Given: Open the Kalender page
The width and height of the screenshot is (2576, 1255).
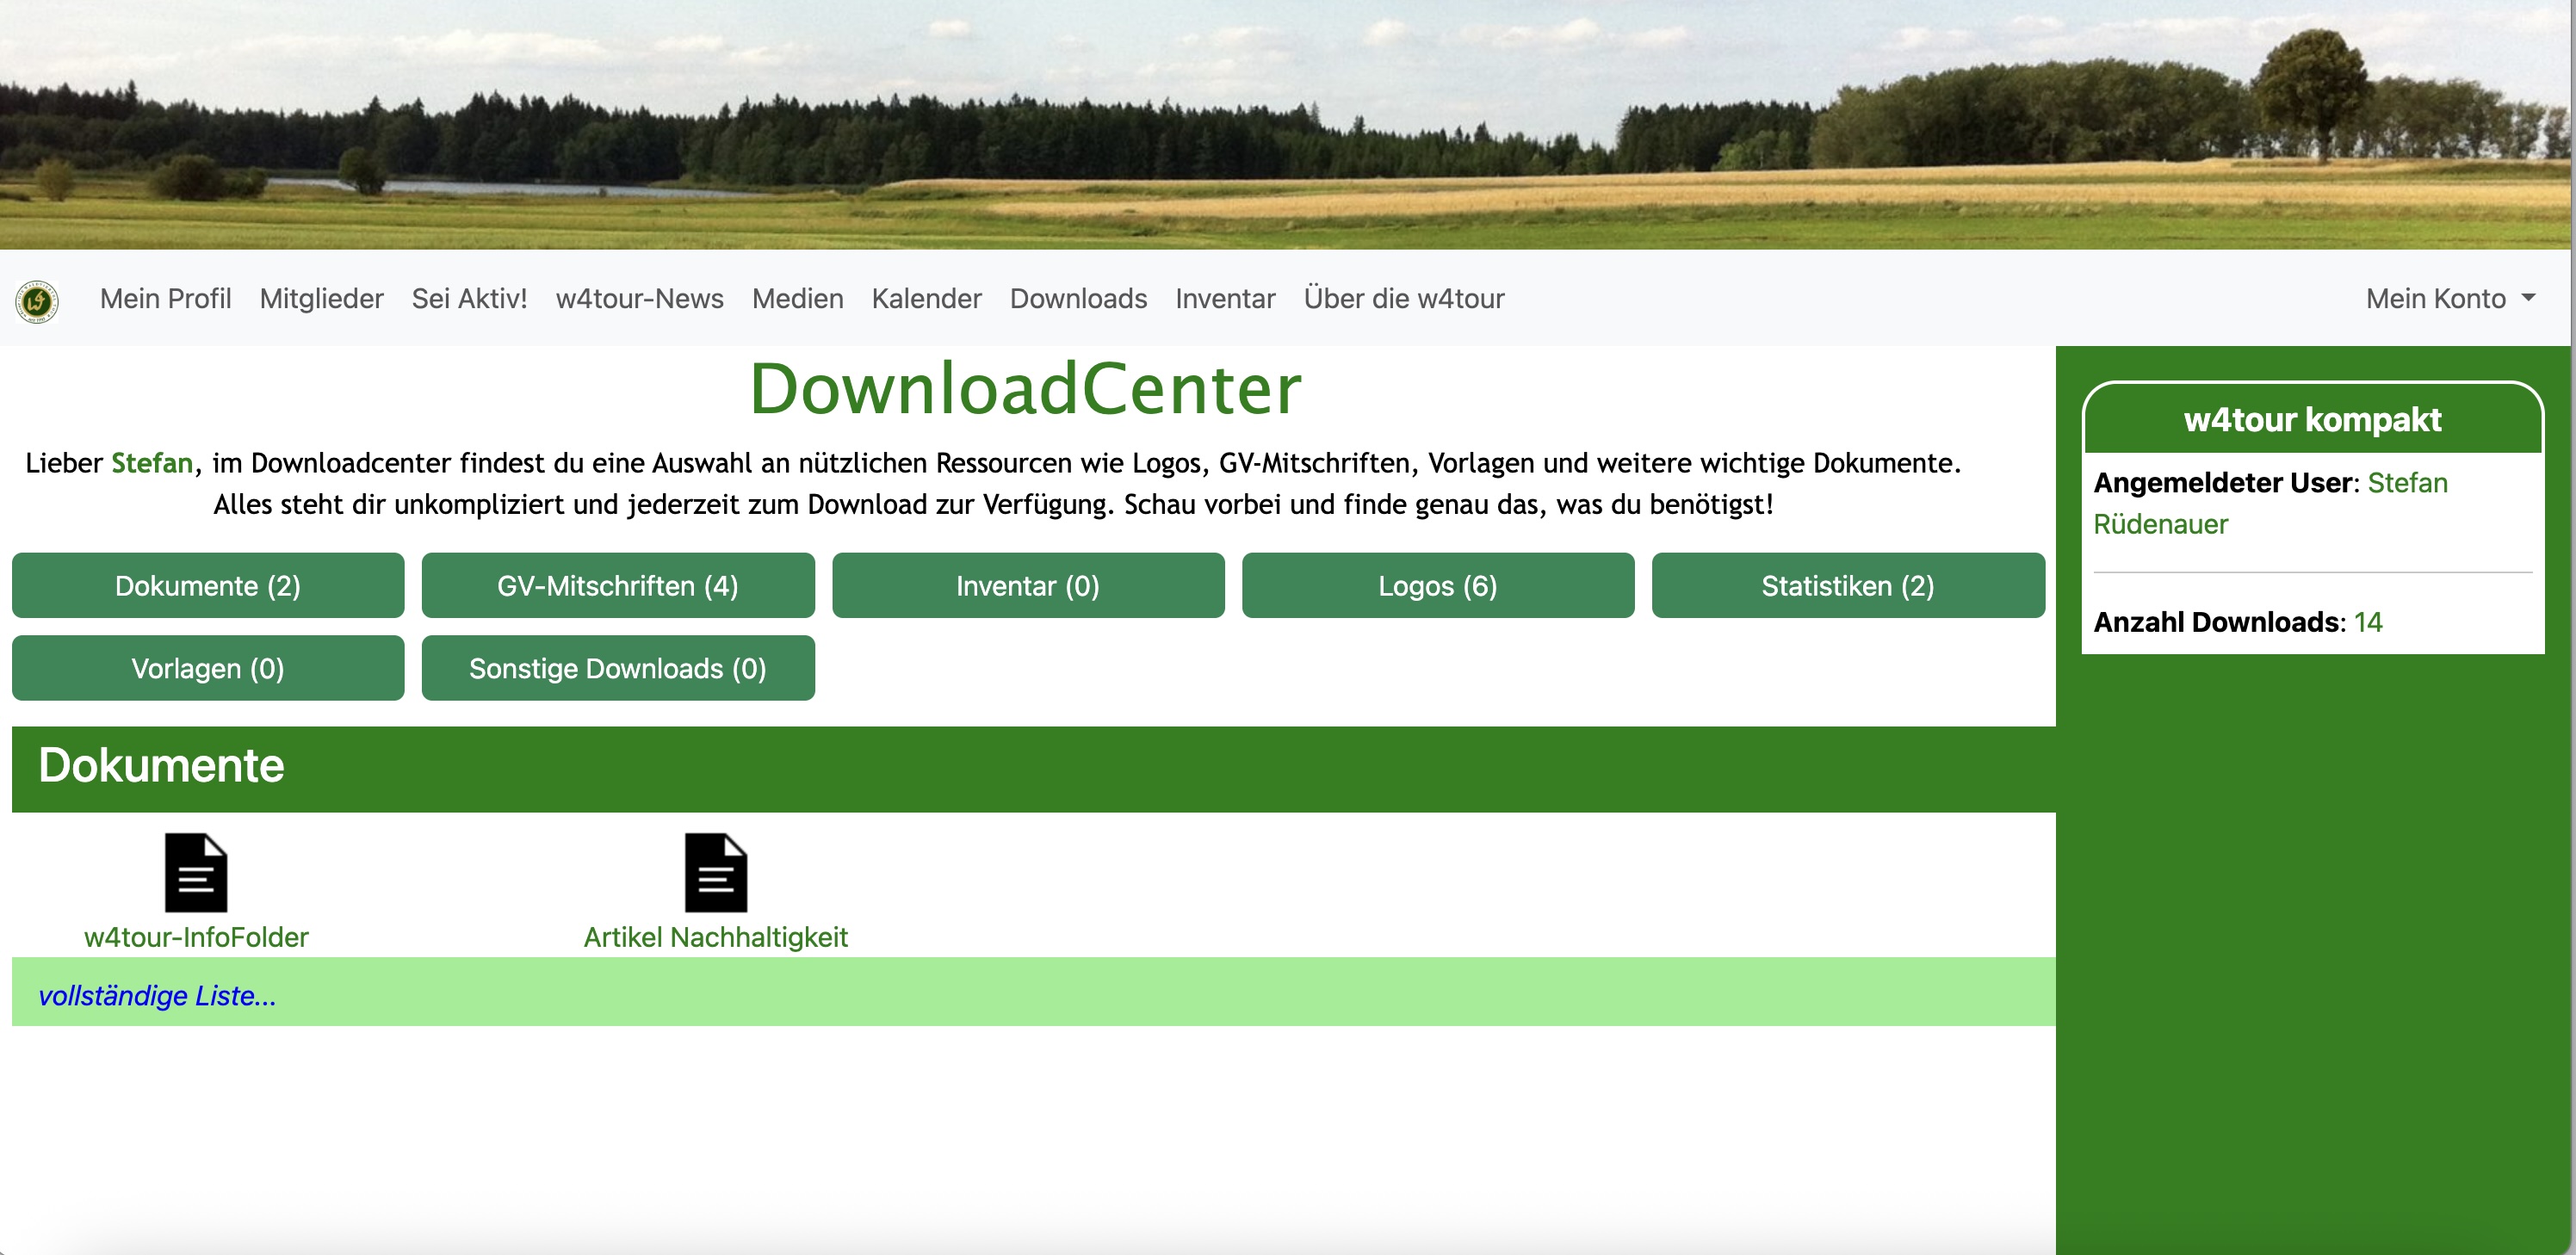Looking at the screenshot, I should tap(926, 299).
